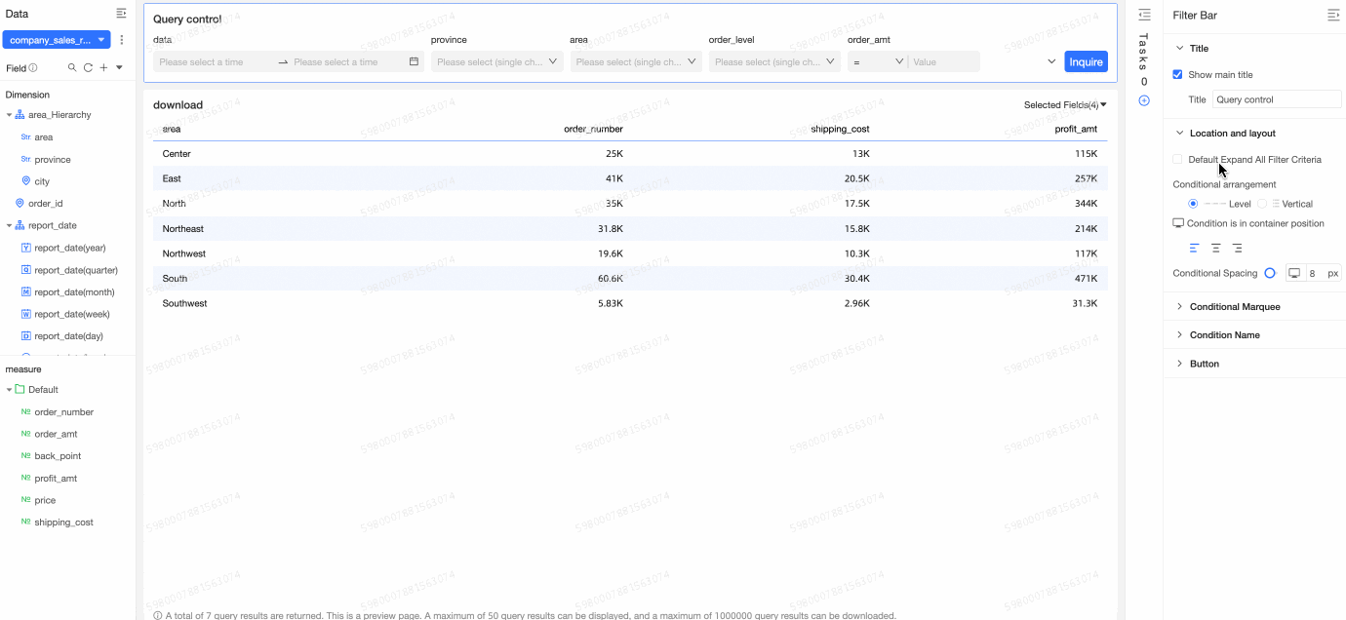Click the order_id location icon

[20, 204]
